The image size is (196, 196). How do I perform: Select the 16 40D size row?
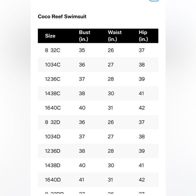(98, 180)
